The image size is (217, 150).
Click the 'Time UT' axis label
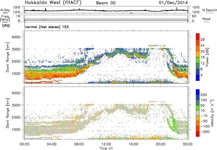pyautogui.click(x=106, y=148)
